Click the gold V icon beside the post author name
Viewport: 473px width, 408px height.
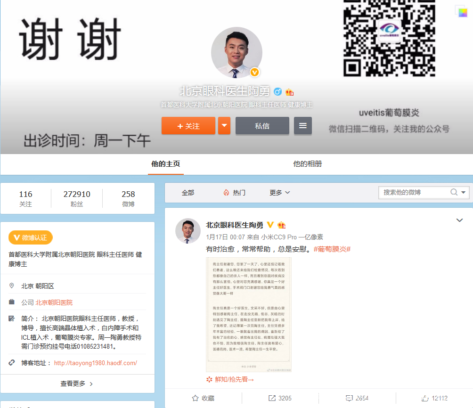(x=270, y=225)
